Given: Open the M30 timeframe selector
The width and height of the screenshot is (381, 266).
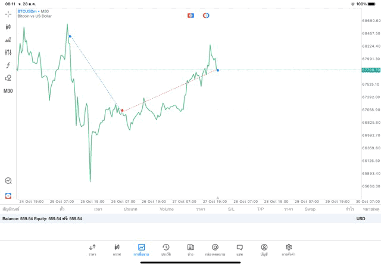Looking at the screenshot, I should (x=8, y=91).
